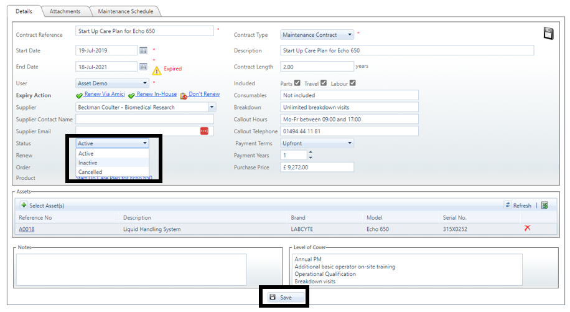Toggle the Labour included checkbox
Image resolution: width=570 pixels, height=312 pixels.
pos(353,83)
